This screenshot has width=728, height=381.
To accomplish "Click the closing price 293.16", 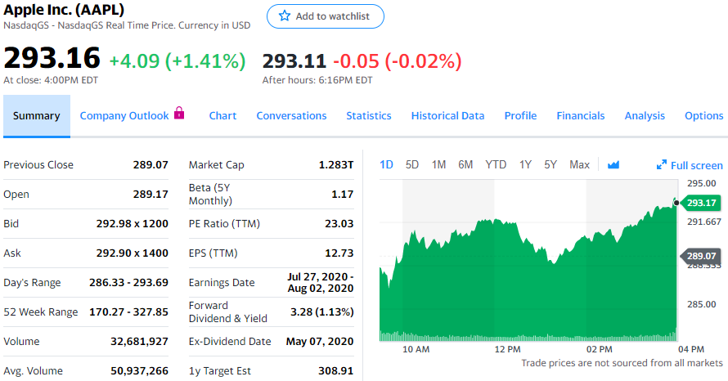I will 52,58.
